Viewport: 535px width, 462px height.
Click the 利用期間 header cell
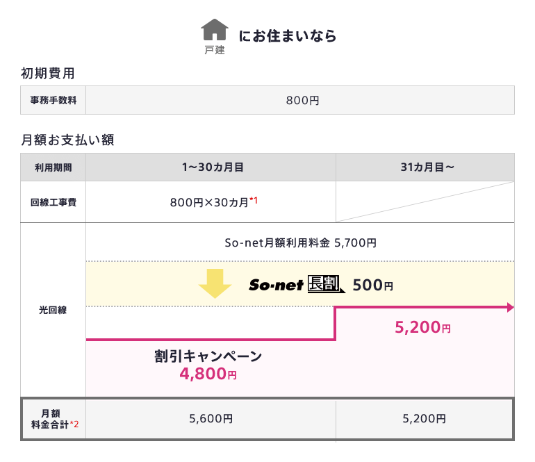point(53,167)
